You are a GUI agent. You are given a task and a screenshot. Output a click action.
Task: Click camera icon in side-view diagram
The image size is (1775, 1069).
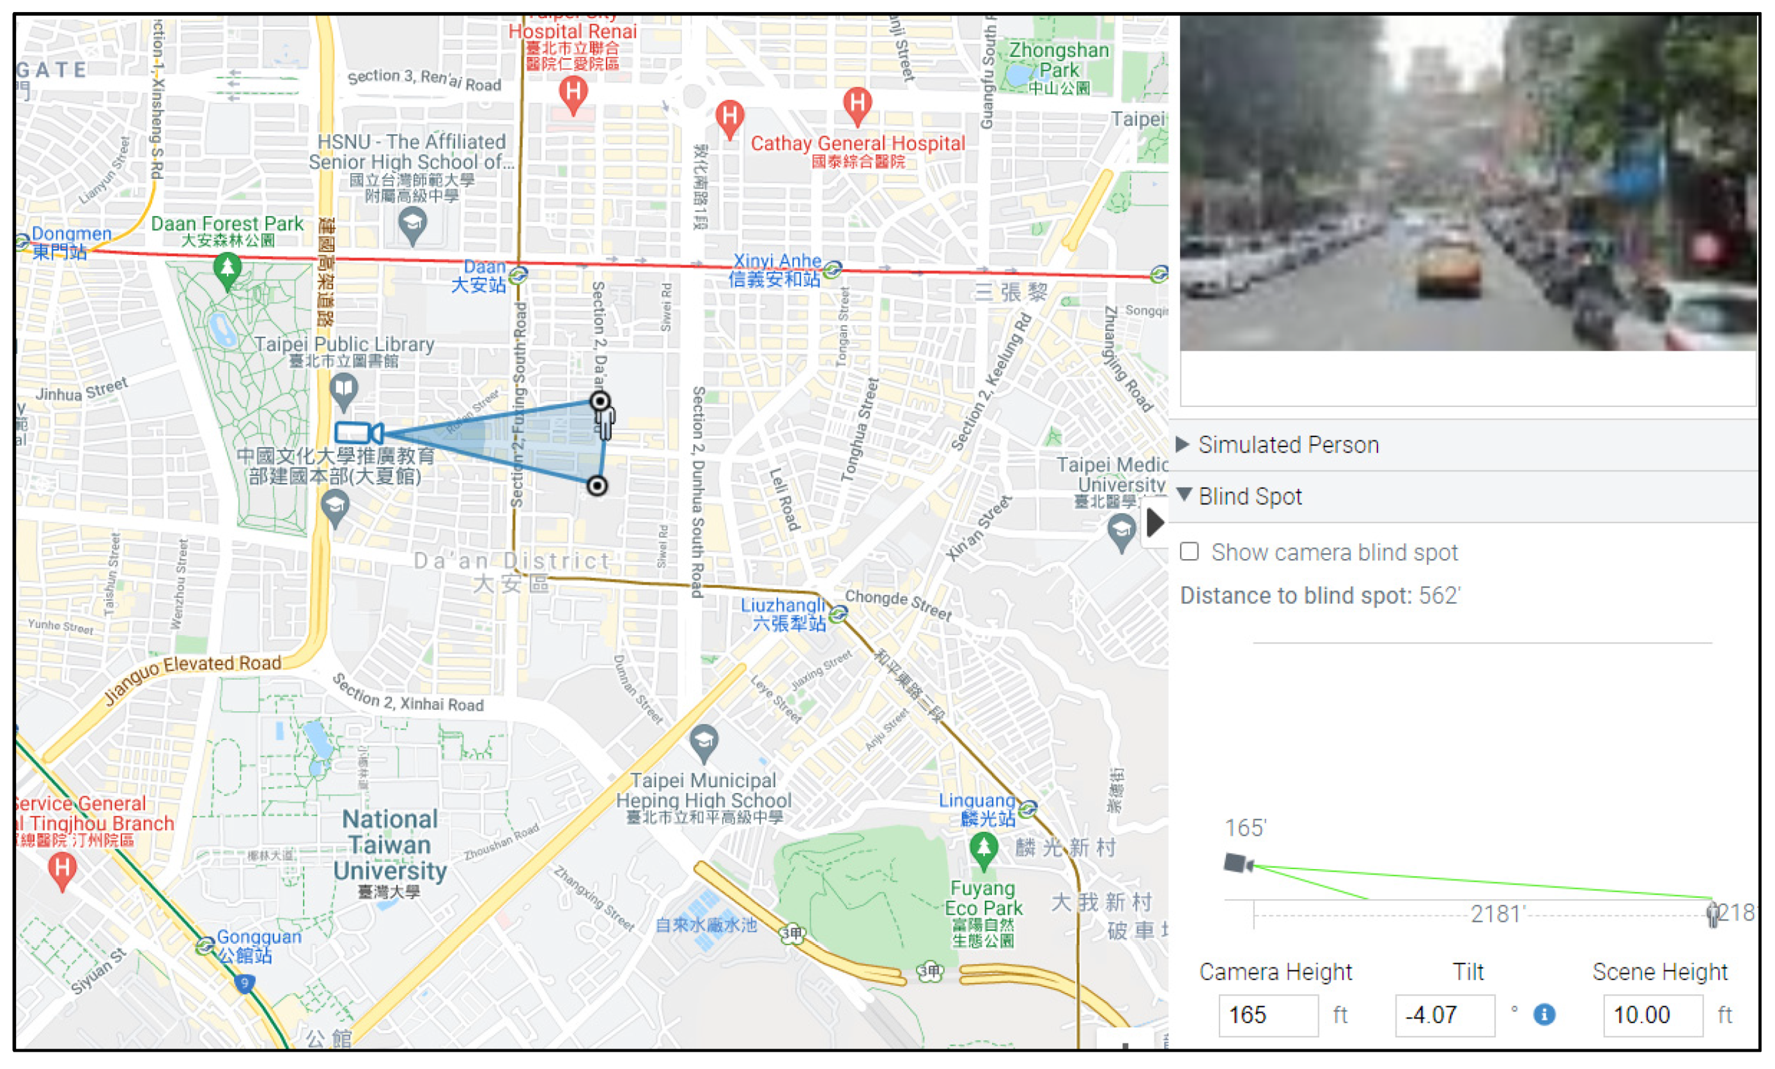pyautogui.click(x=1238, y=863)
